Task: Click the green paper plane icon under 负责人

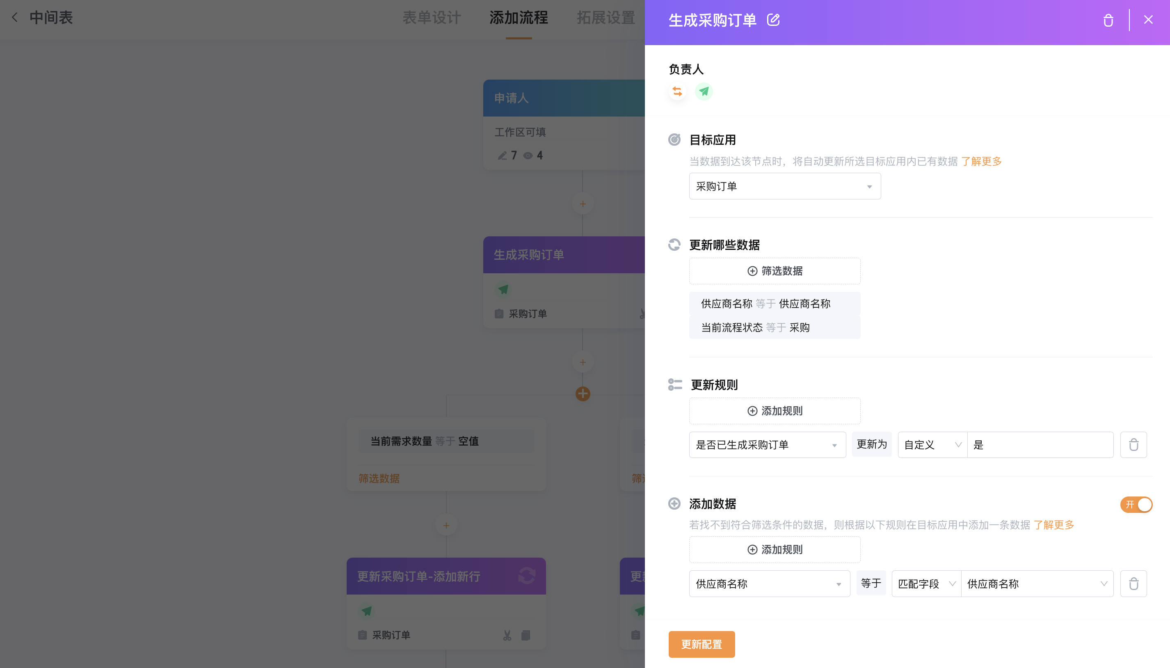Action: click(704, 92)
